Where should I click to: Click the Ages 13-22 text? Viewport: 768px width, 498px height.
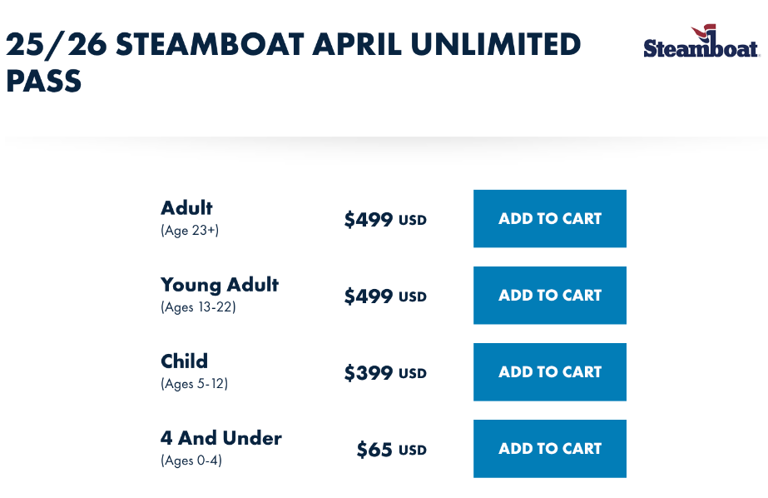(x=198, y=307)
